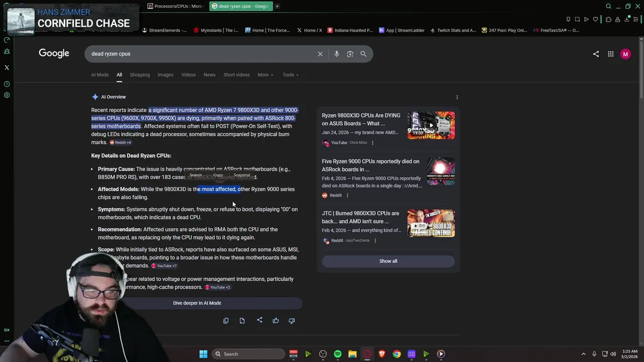This screenshot has width=644, height=362.
Task: Open browser downloads icon
Action: point(627,19)
